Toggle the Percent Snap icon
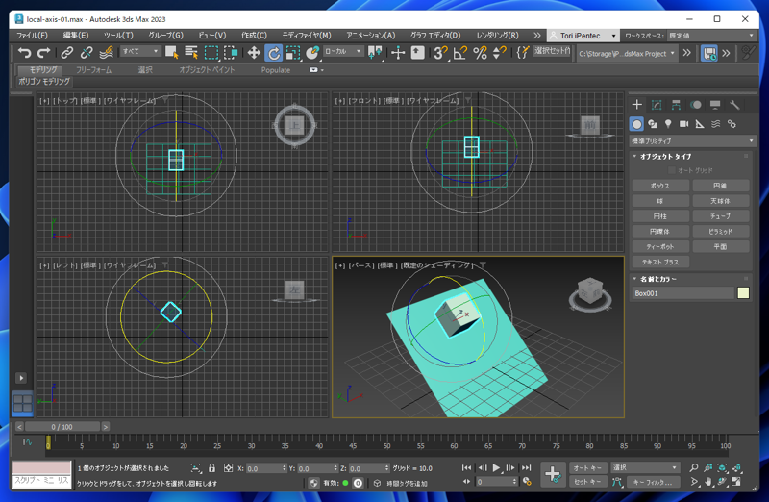Screen dimensions: 769x502 480,53
